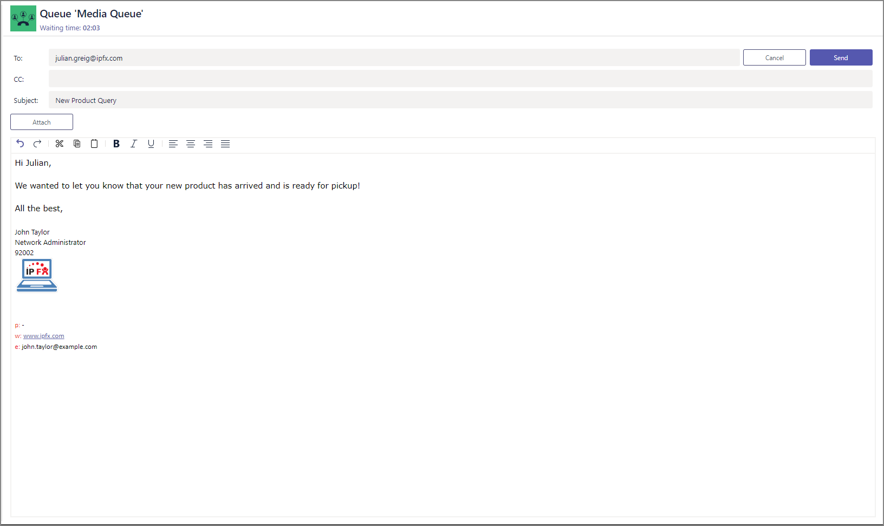884x526 pixels.
Task: Justify the text
Action: [225, 144]
